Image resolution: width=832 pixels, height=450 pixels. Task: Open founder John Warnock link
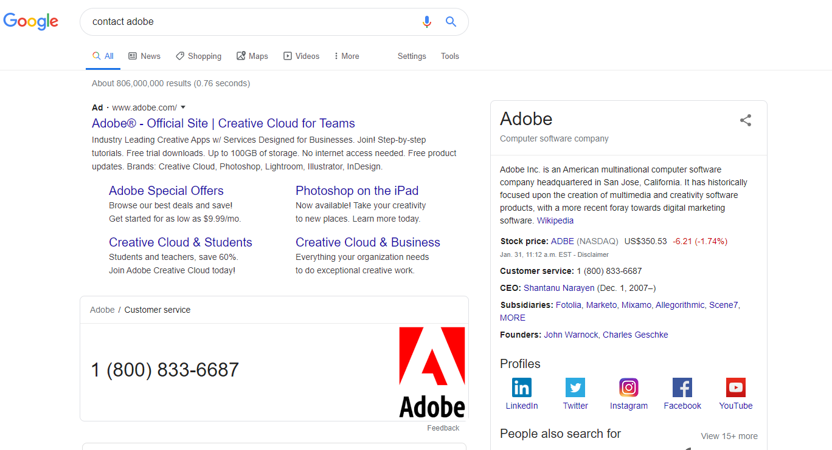click(571, 335)
